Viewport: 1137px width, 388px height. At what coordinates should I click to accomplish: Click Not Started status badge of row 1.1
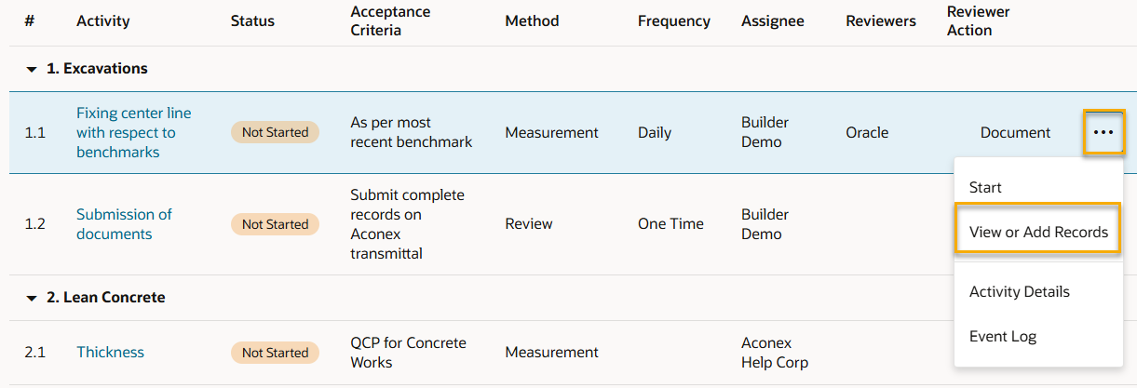coord(275,132)
